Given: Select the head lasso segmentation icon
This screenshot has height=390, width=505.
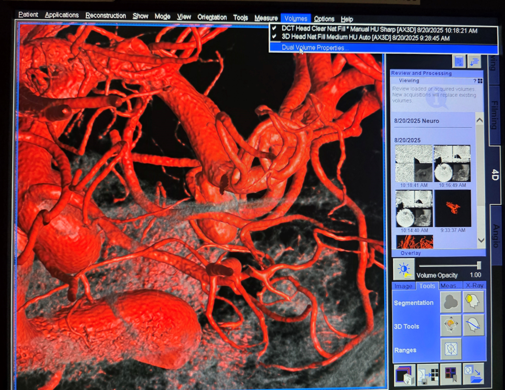Looking at the screenshot, I should tap(473, 302).
